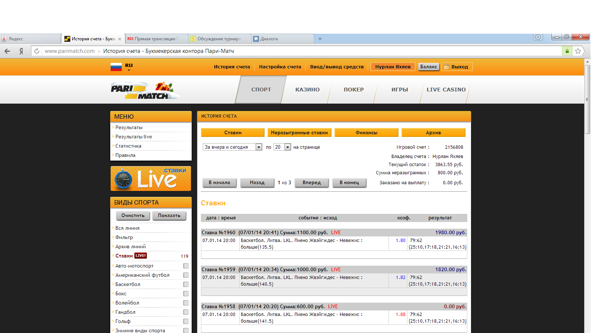
Task: Click the page vertical scrollbar thumb
Action: pyautogui.click(x=587, y=100)
